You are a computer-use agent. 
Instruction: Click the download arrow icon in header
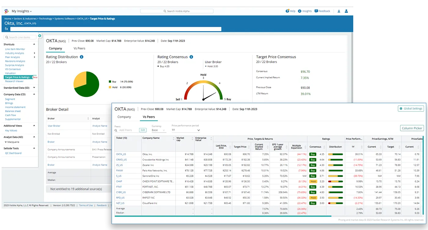(x=339, y=11)
